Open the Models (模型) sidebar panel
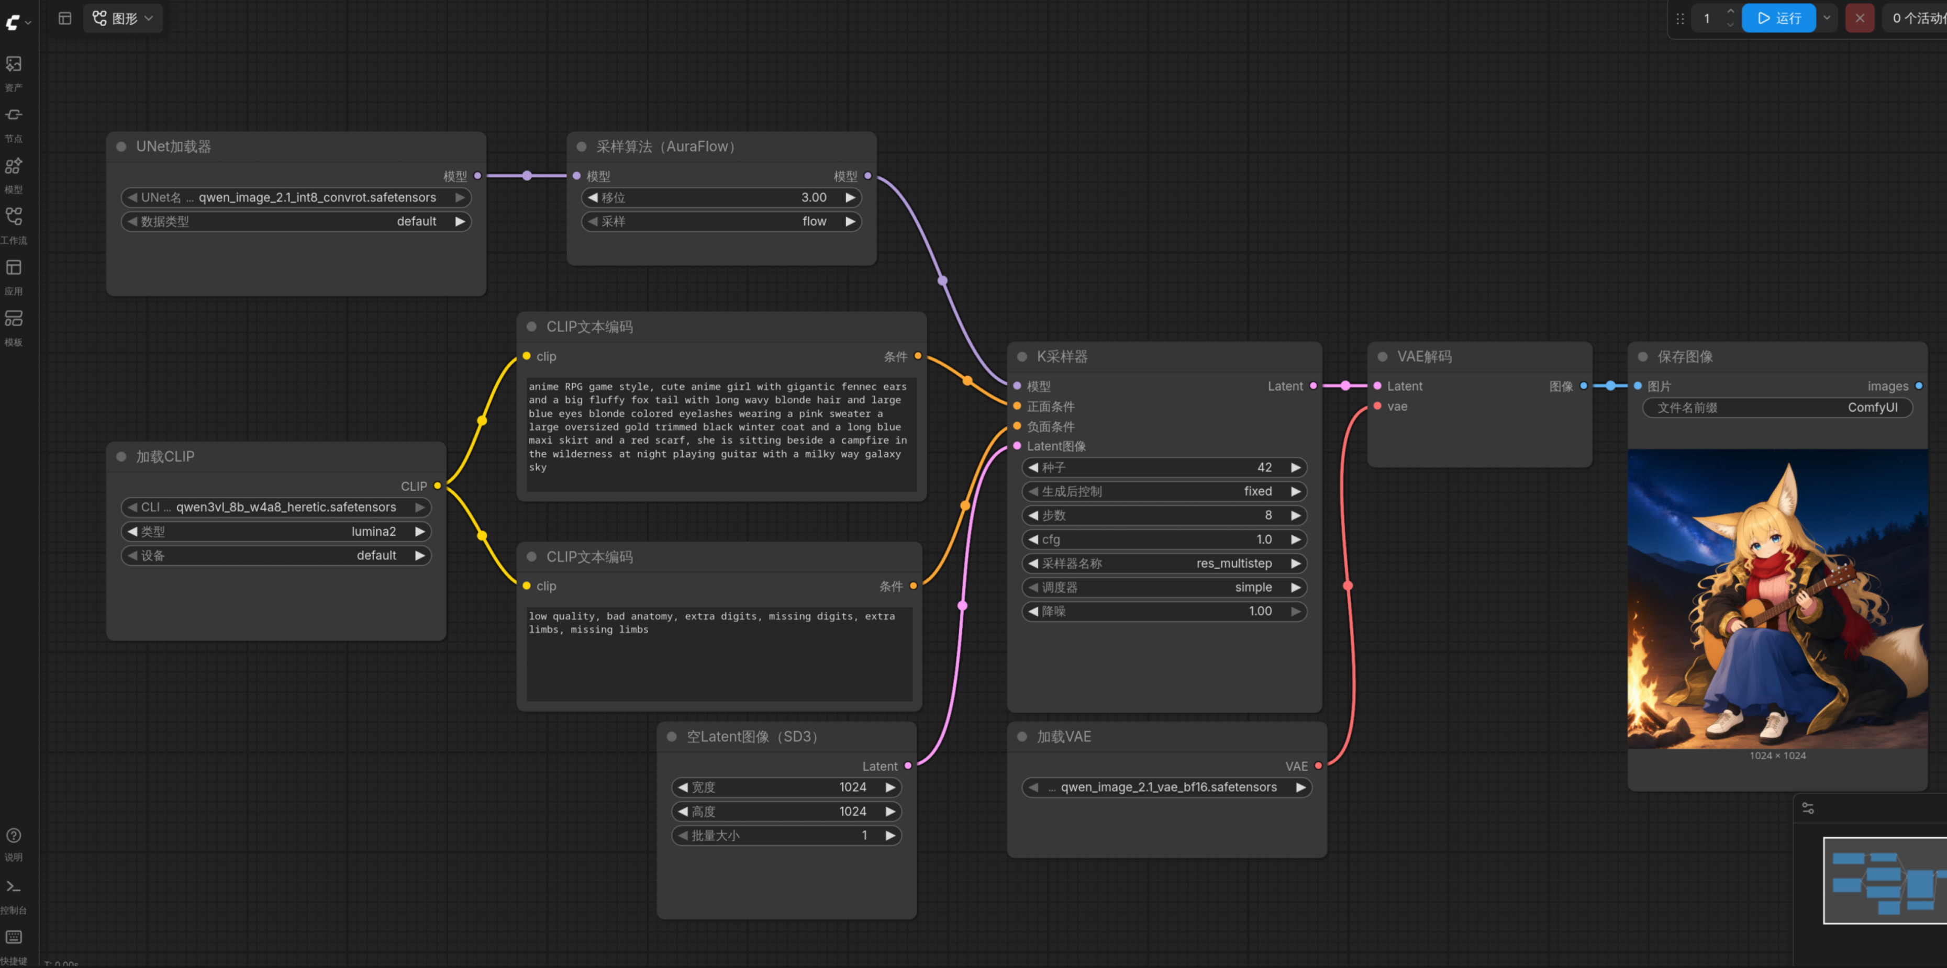 (x=14, y=175)
